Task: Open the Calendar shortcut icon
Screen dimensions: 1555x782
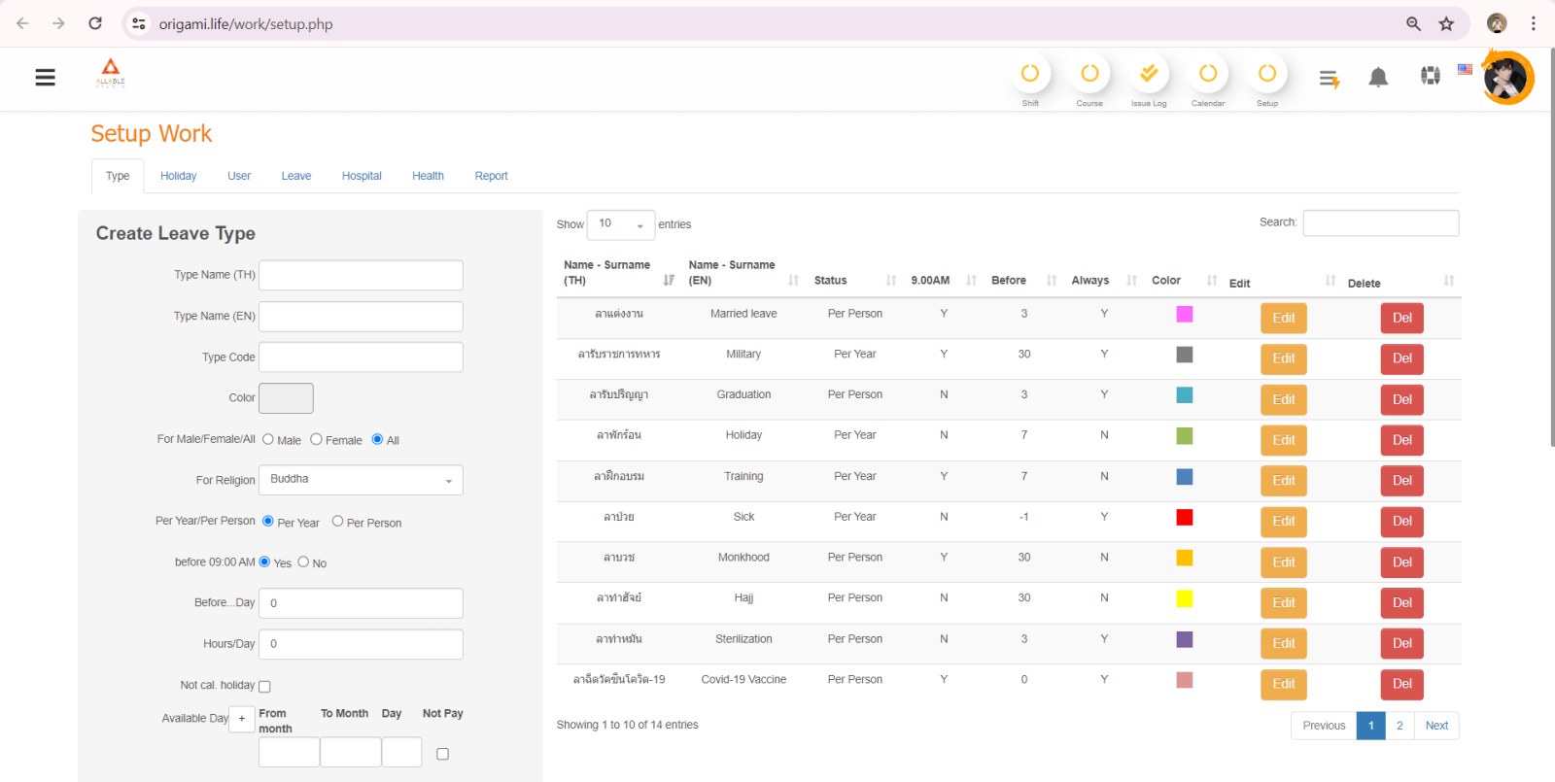Action: pos(1208,74)
